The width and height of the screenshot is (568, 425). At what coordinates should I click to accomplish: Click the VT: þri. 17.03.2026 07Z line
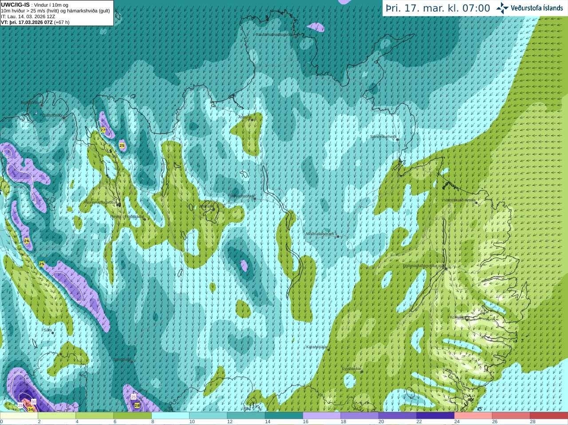tap(35, 22)
